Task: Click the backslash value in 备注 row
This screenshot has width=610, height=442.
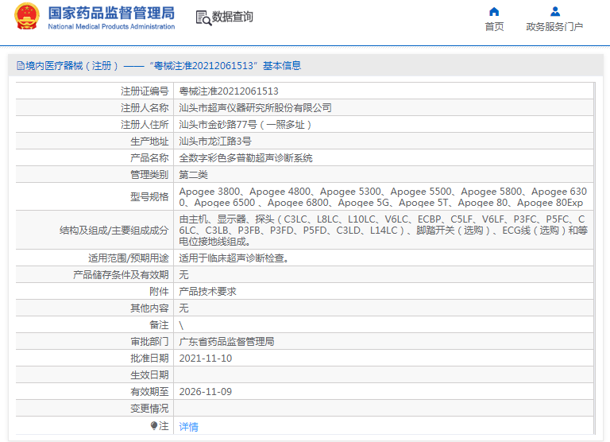Action: coord(181,326)
